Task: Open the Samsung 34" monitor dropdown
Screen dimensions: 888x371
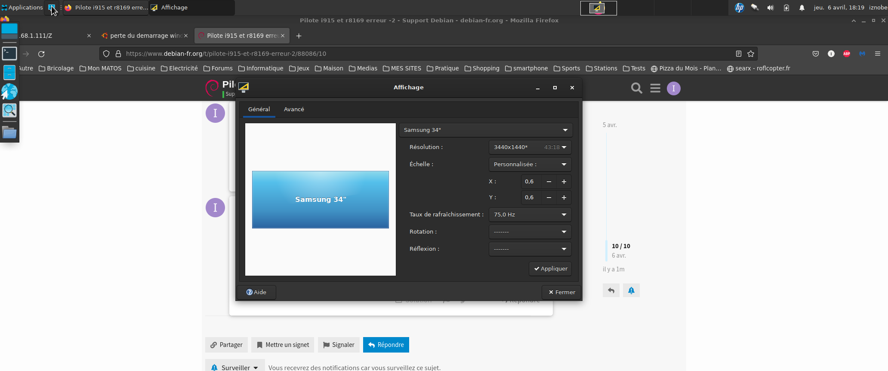Action: pyautogui.click(x=486, y=130)
